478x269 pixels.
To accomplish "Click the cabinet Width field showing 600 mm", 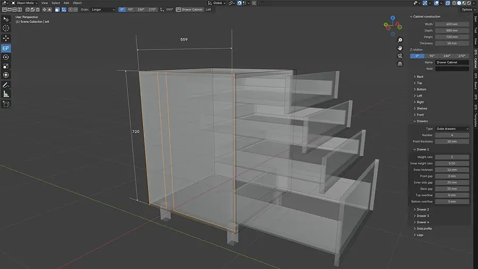I will [x=452, y=24].
